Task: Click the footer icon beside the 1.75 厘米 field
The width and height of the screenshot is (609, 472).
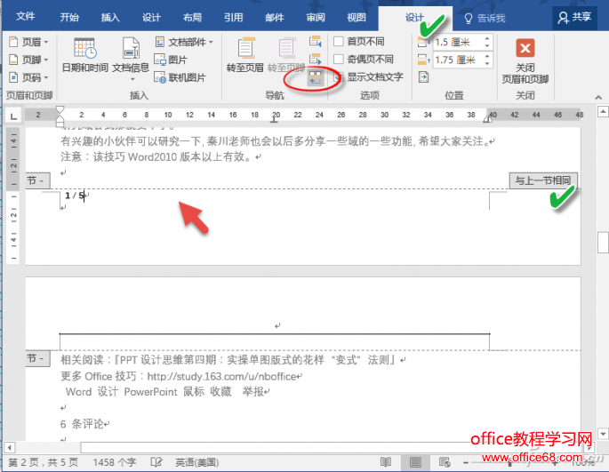Action: point(424,60)
